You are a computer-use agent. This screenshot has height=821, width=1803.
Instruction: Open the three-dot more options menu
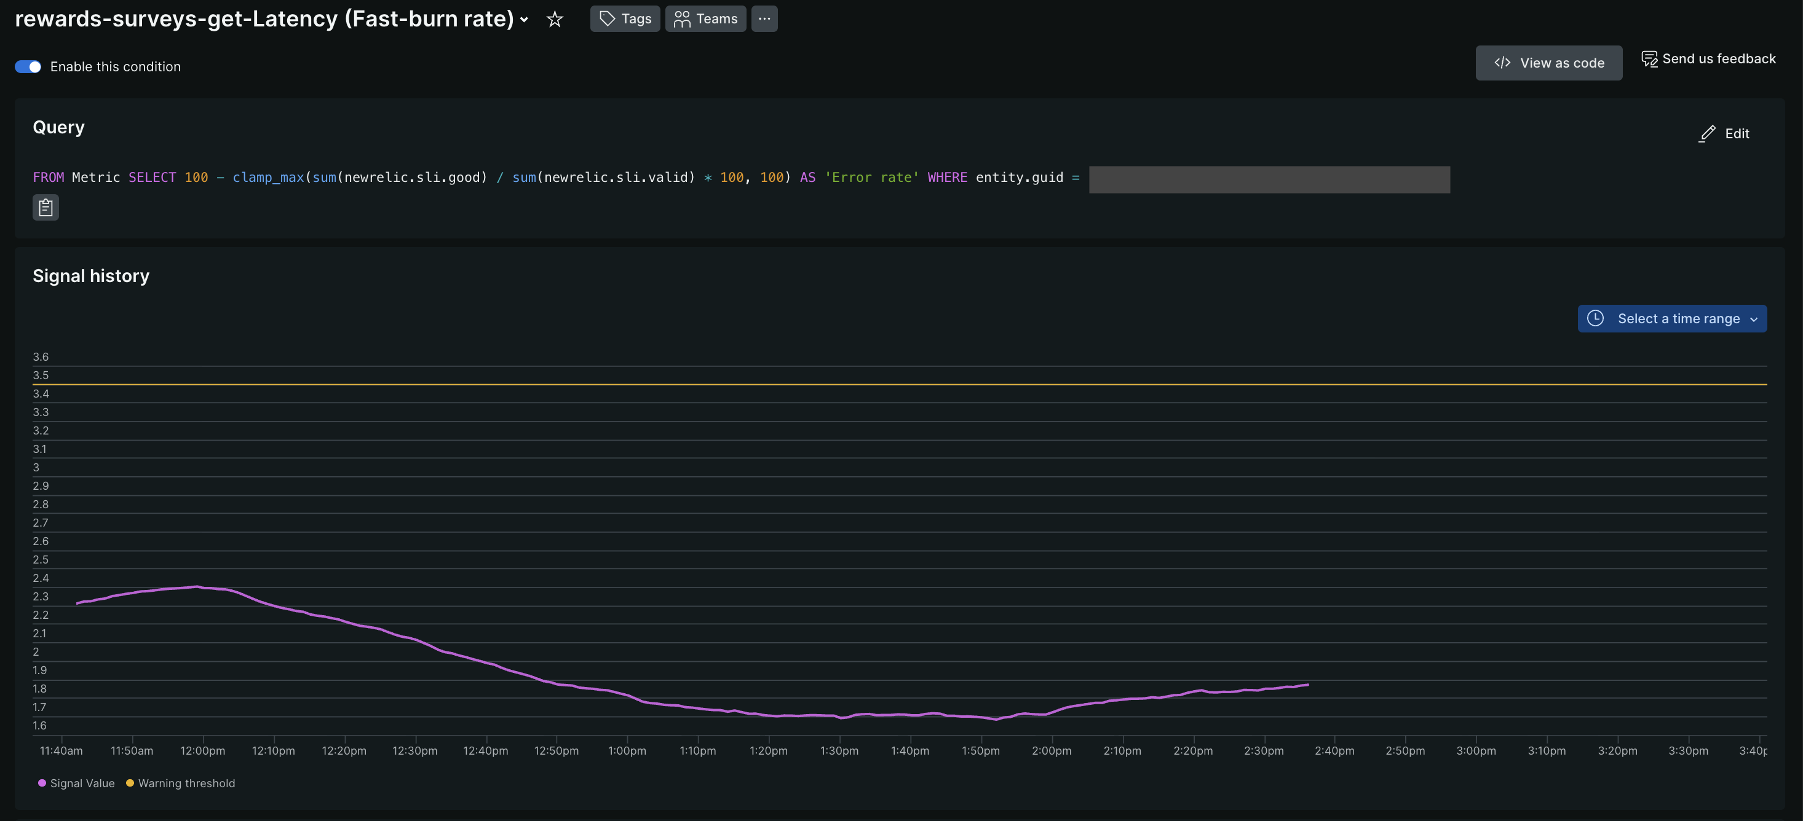pyautogui.click(x=764, y=19)
